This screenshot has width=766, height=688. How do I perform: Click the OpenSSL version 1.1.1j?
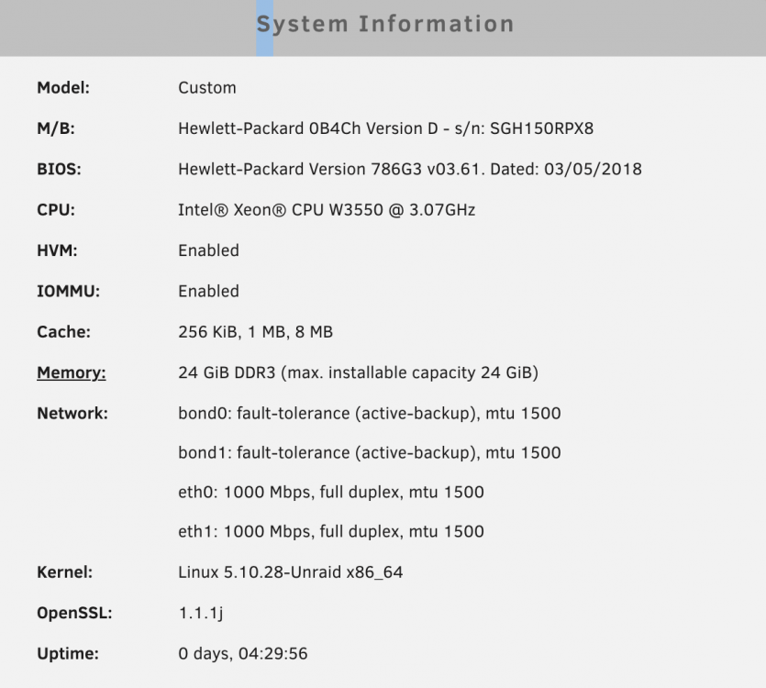201,614
